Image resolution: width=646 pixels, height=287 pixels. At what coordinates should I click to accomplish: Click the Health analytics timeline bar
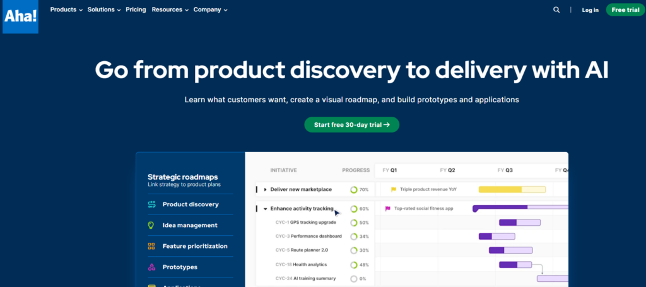point(515,265)
